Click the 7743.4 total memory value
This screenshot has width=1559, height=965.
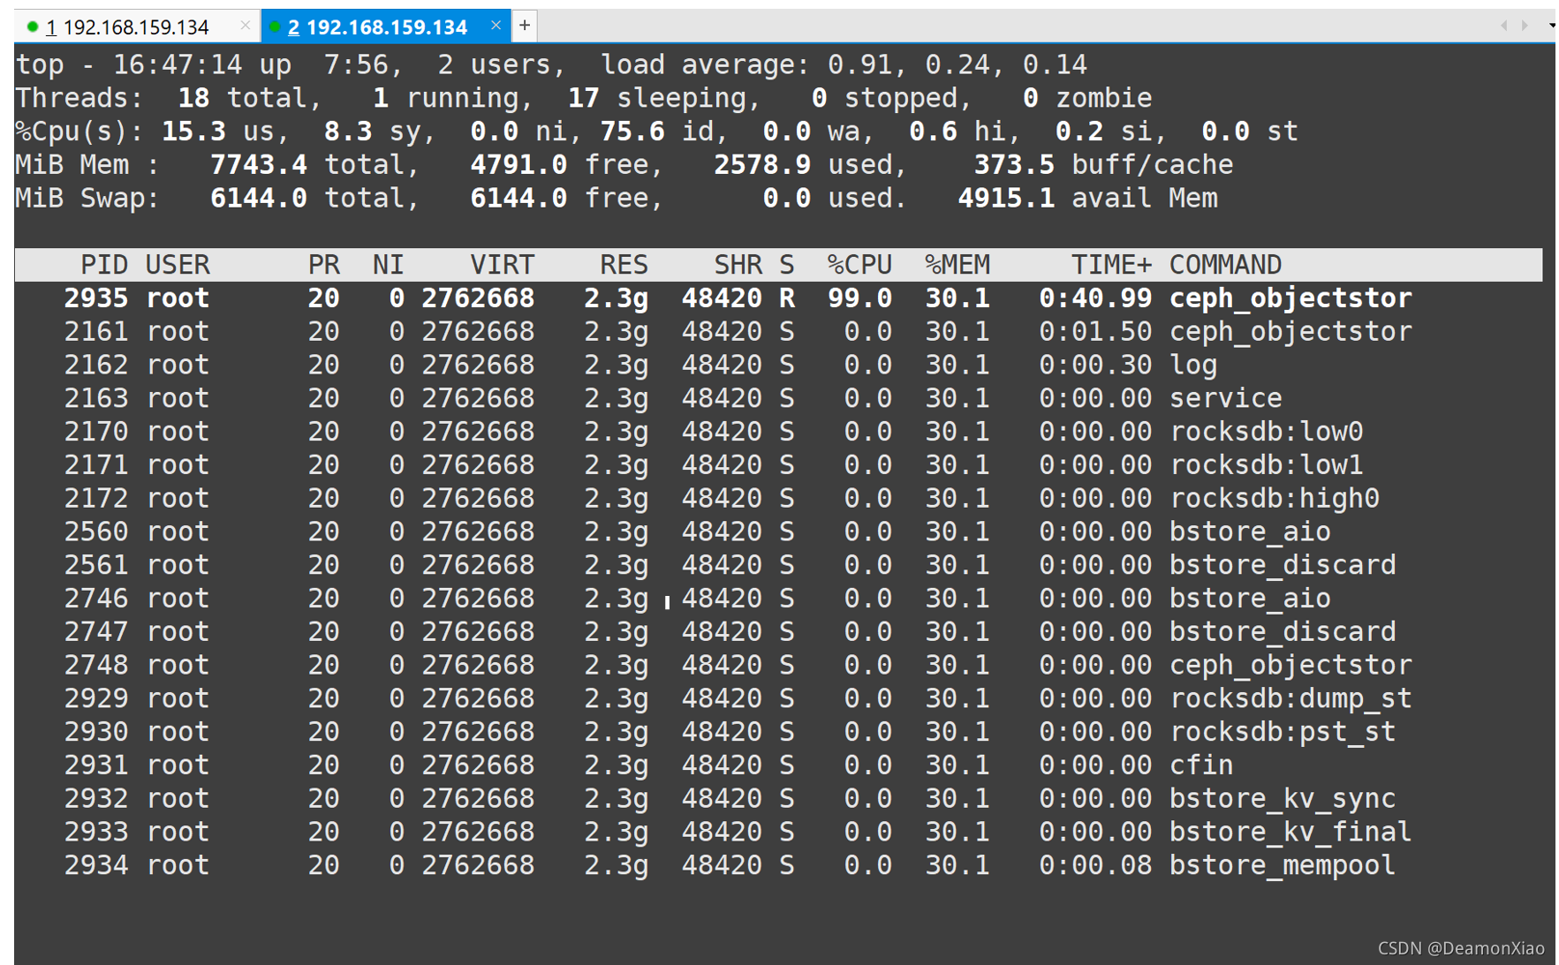coord(259,165)
